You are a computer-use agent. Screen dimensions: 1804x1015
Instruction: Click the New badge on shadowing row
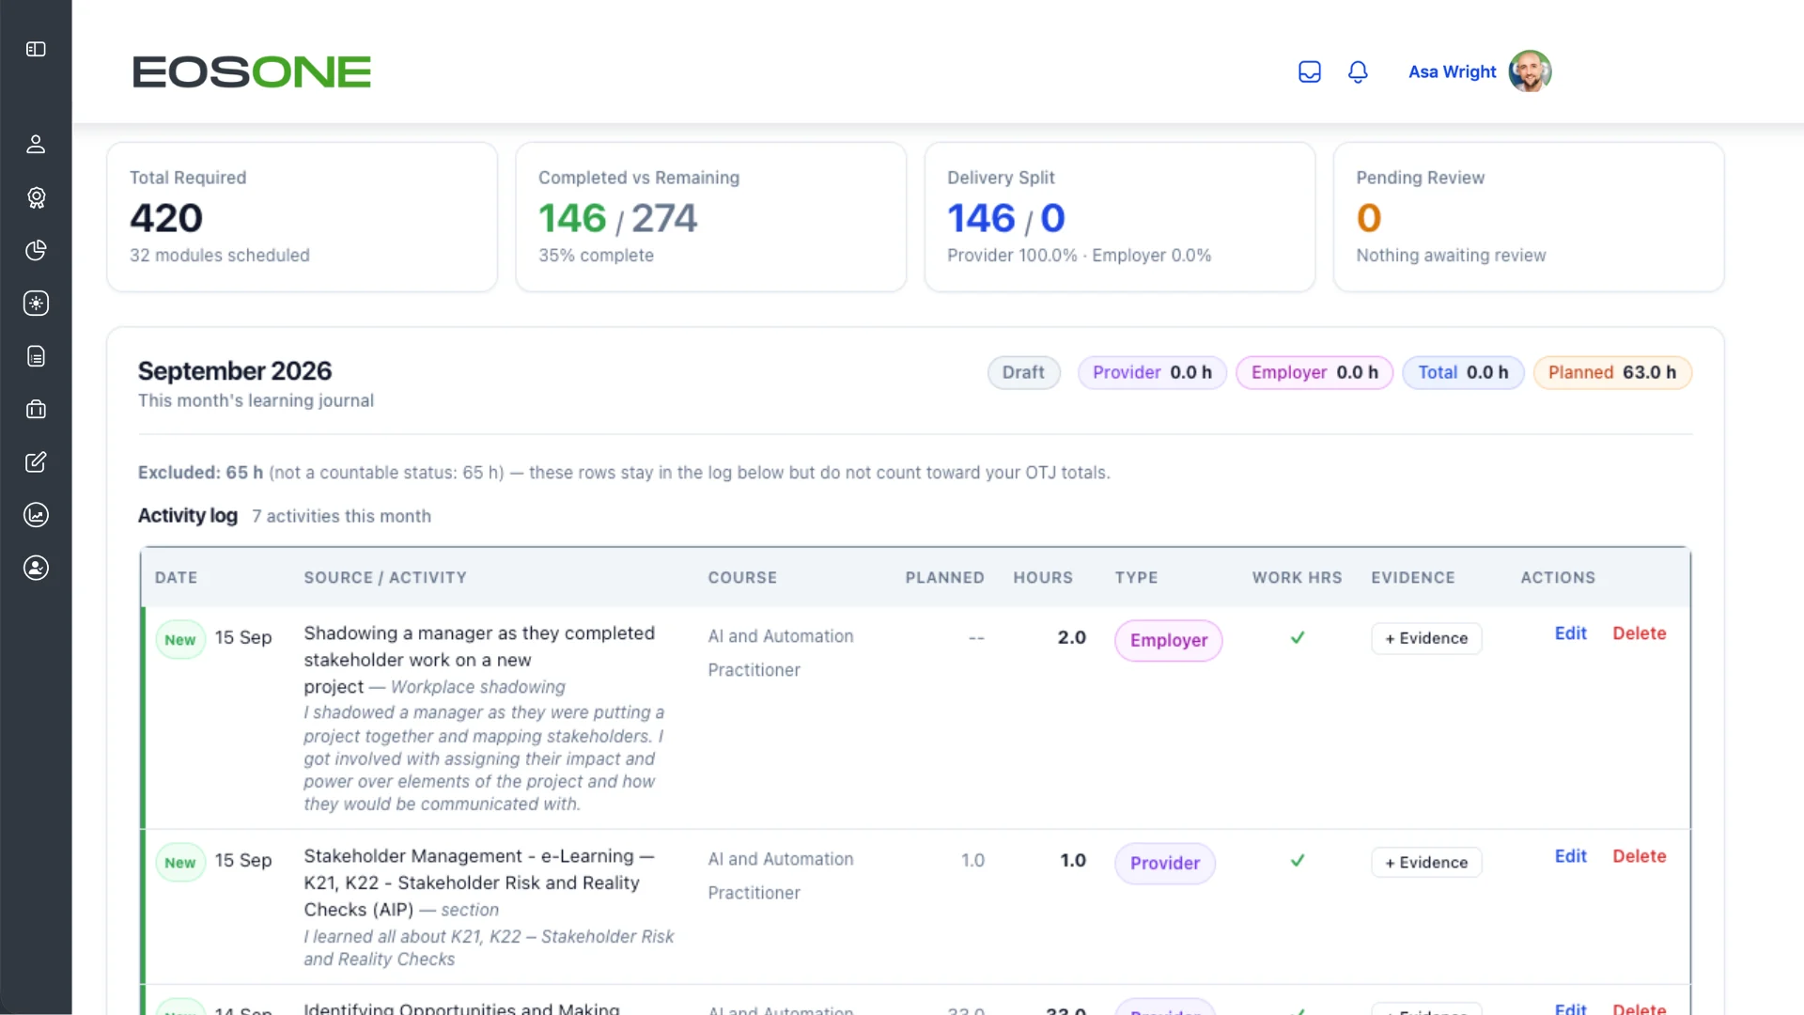pyautogui.click(x=180, y=639)
